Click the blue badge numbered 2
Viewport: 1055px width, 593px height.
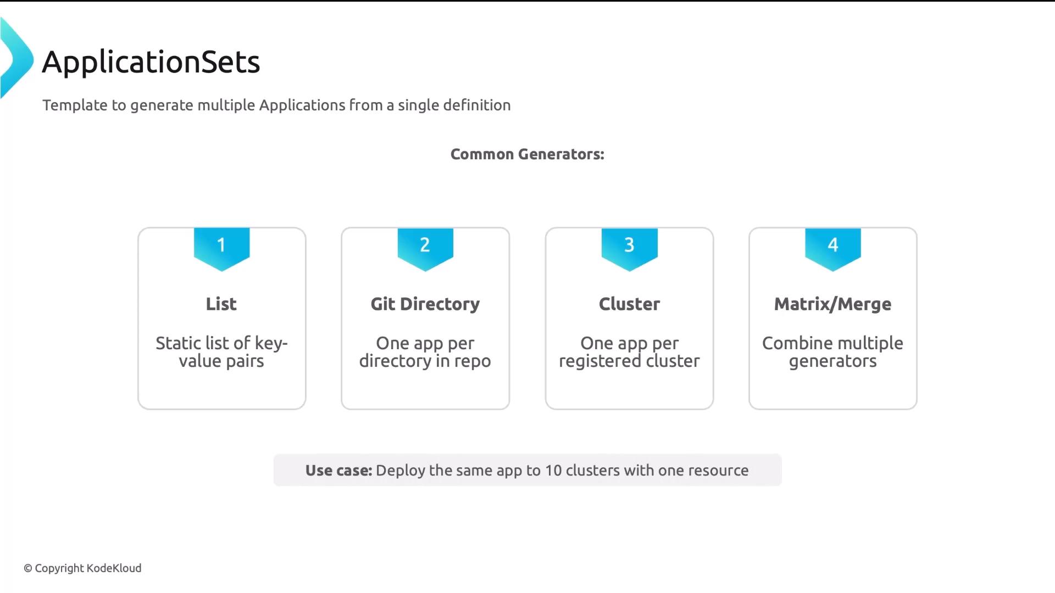tap(425, 249)
